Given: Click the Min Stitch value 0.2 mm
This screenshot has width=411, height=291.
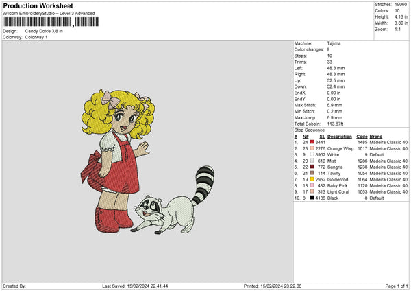Looking at the screenshot, I should pyautogui.click(x=335, y=111).
